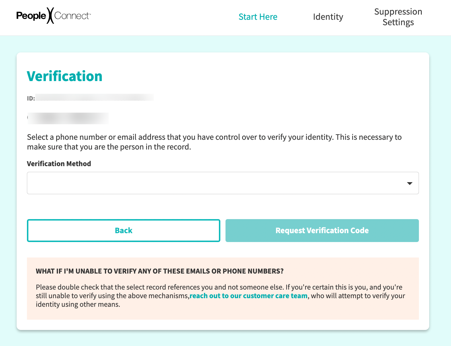Click the X symbol in the logo
Screen dimensions: 451x346
point(50,16)
